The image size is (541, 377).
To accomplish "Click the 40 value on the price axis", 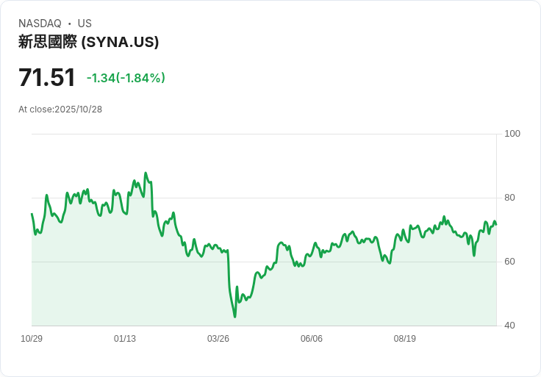I will pos(510,326).
